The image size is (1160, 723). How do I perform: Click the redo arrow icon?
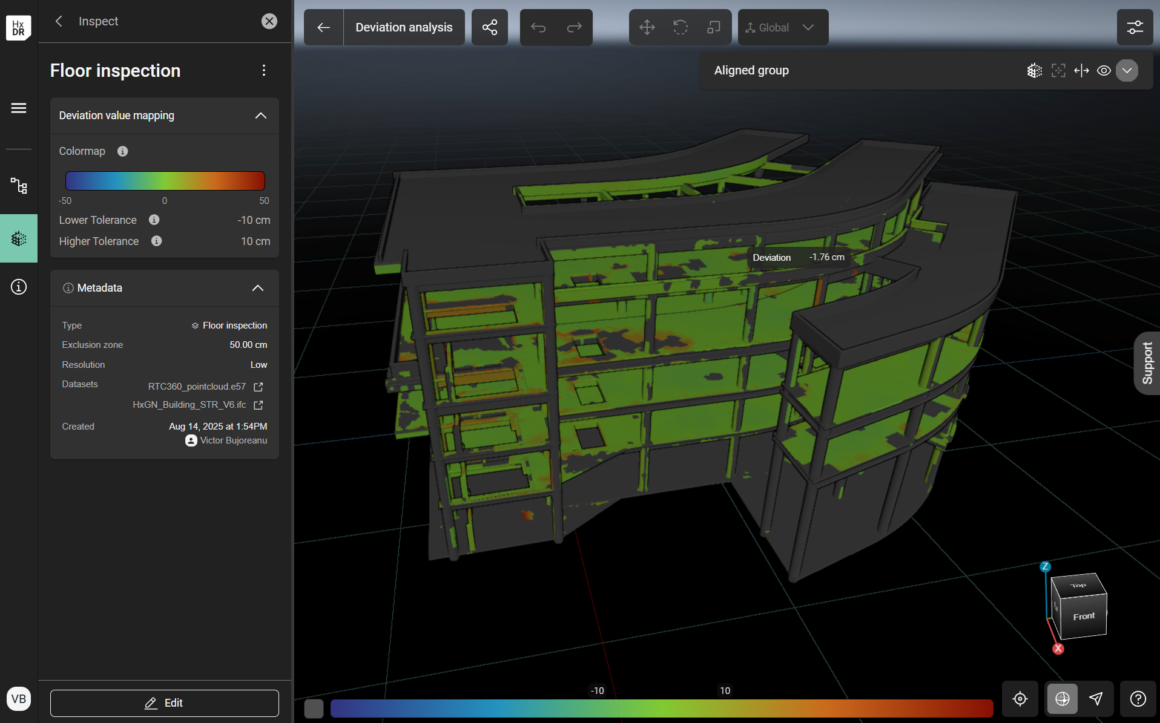pos(574,27)
